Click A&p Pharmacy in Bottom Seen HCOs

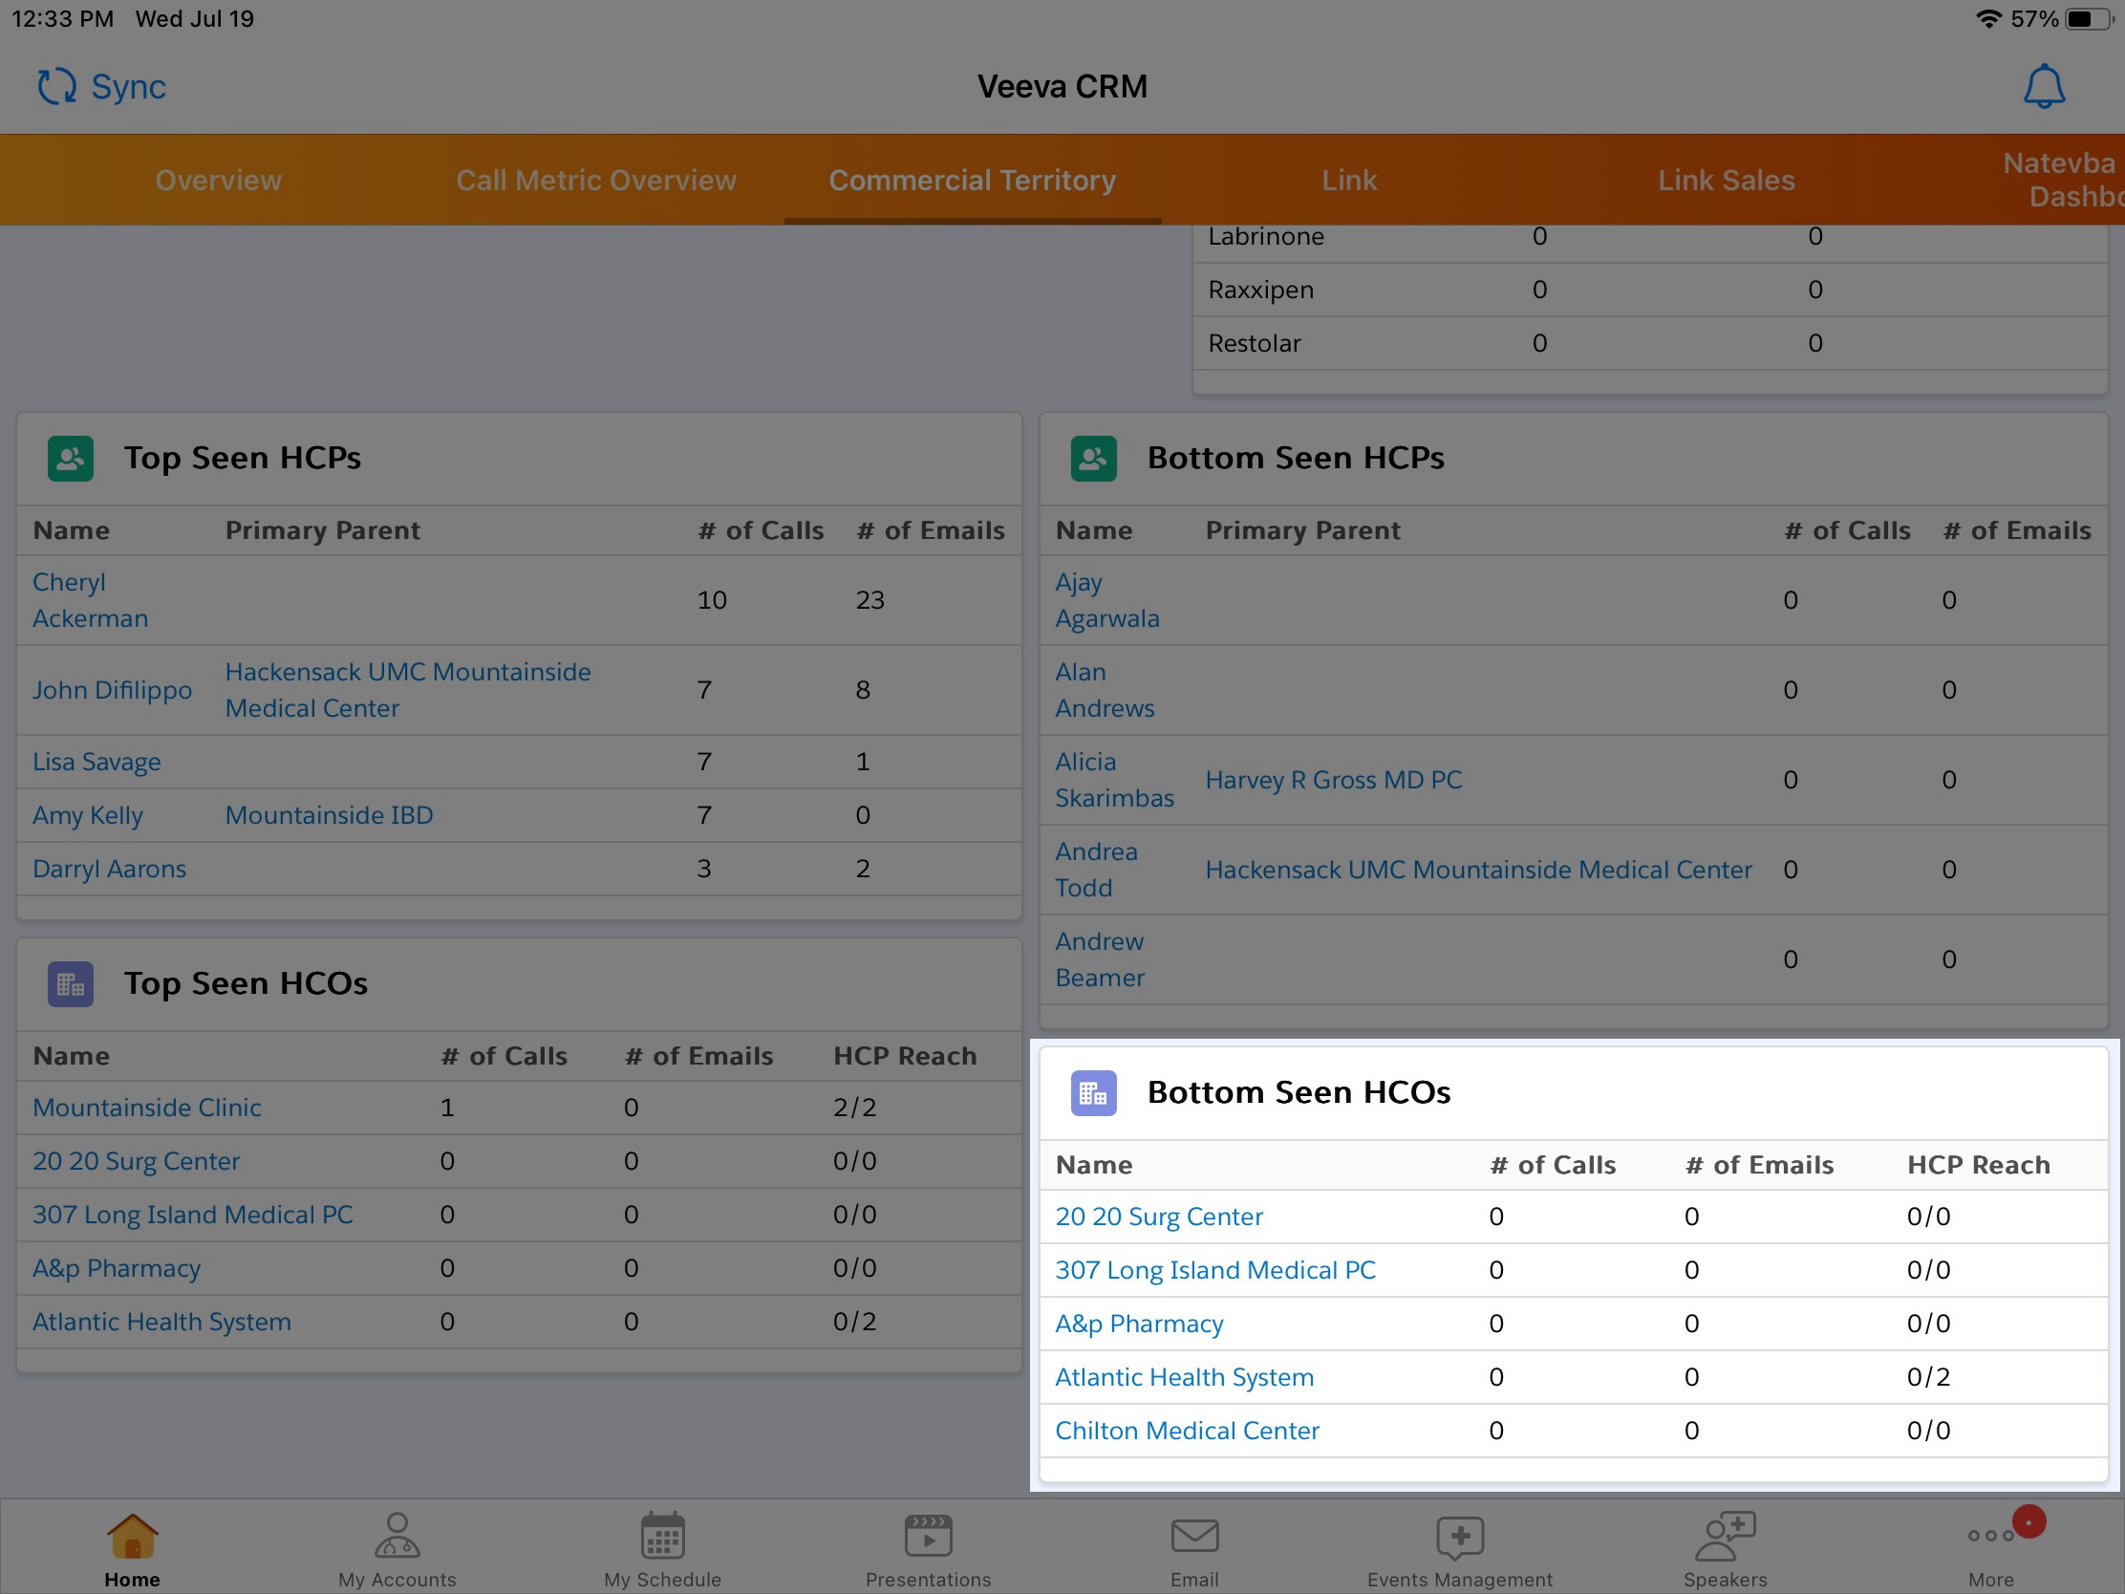pyautogui.click(x=1138, y=1323)
